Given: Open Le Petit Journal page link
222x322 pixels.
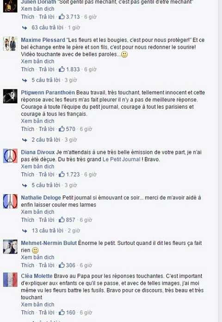Looking at the screenshot, I should click(121, 159).
